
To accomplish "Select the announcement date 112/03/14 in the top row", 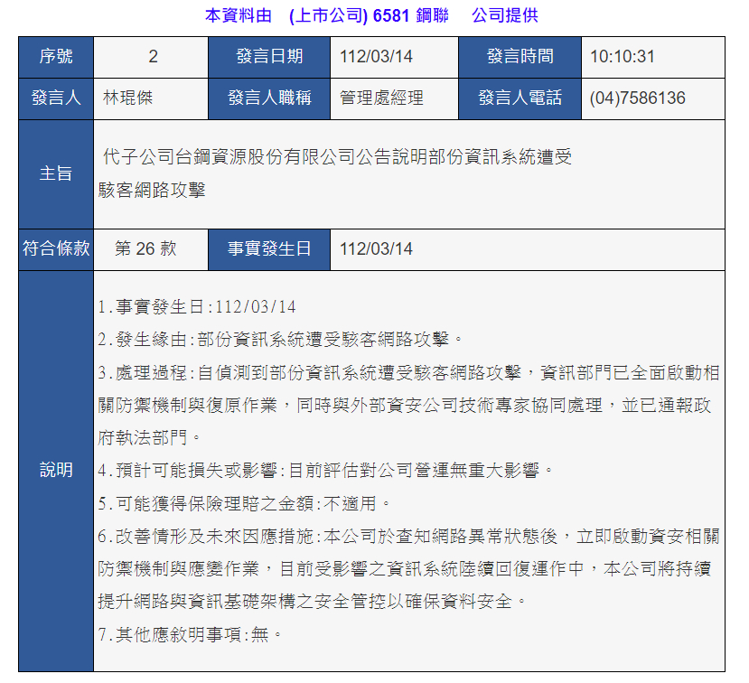I will click(376, 57).
